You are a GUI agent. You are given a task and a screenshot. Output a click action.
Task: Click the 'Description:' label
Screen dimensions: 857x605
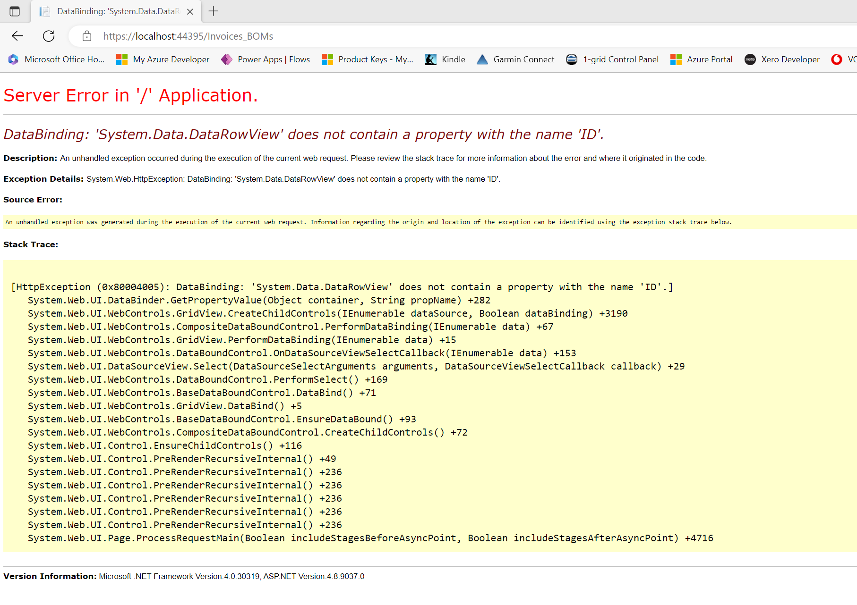pyautogui.click(x=30, y=158)
